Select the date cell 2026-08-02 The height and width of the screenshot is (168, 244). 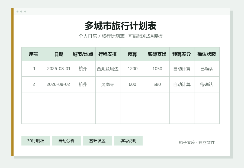coord(59,84)
